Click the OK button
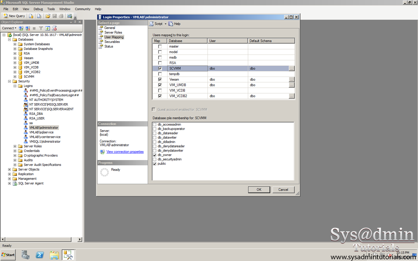The width and height of the screenshot is (418, 261). tap(259, 189)
